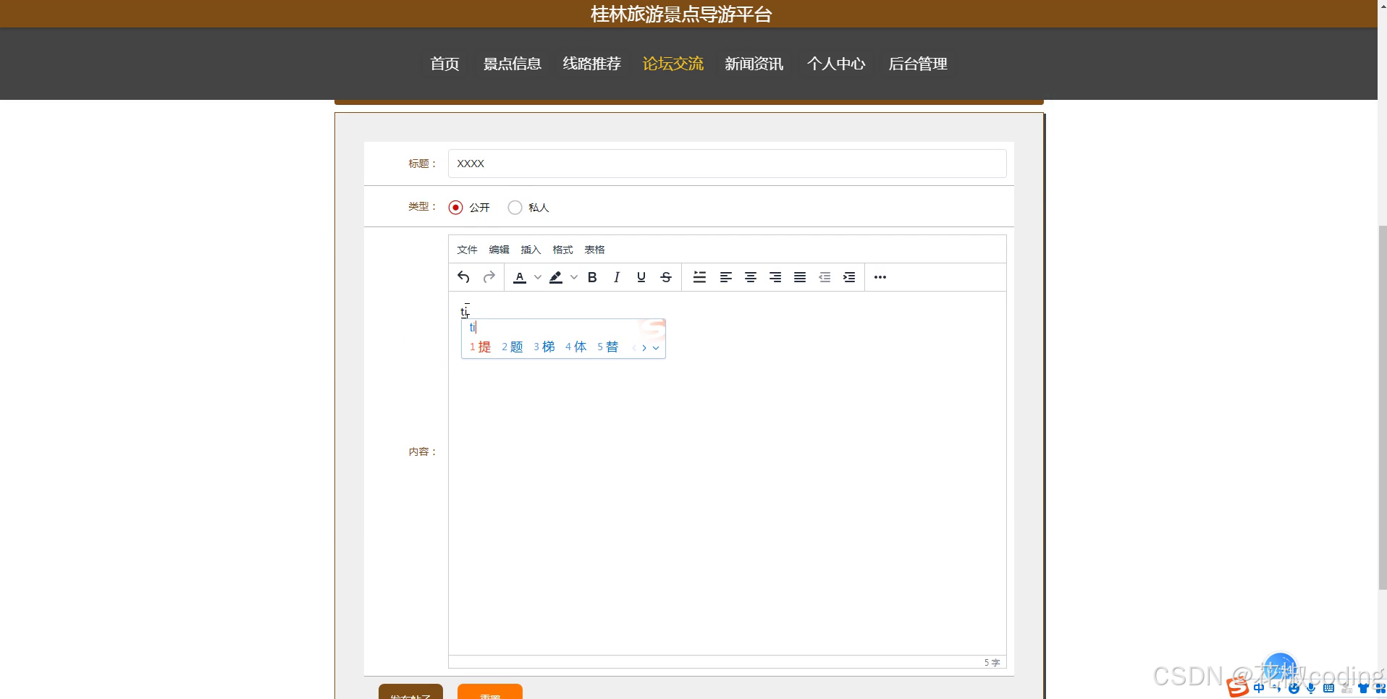The width and height of the screenshot is (1387, 699).
Task: Open the highlight color dropdown arrow
Action: [574, 277]
